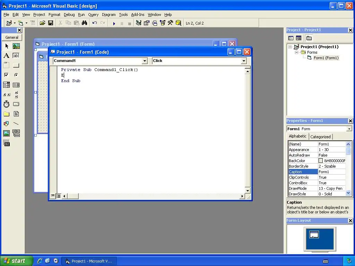Open the Click procedure dropdown
The height and width of the screenshot is (266, 355).
[244, 61]
